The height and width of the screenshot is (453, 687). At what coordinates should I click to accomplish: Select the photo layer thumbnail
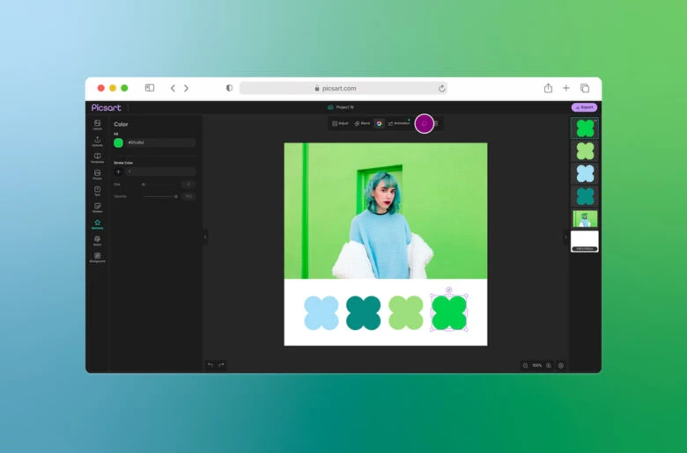tap(585, 219)
